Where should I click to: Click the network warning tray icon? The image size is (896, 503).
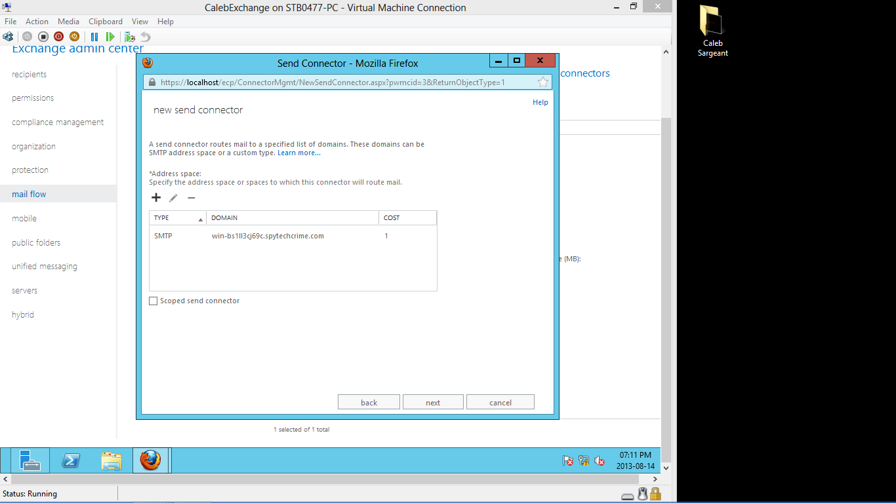pyautogui.click(x=584, y=460)
